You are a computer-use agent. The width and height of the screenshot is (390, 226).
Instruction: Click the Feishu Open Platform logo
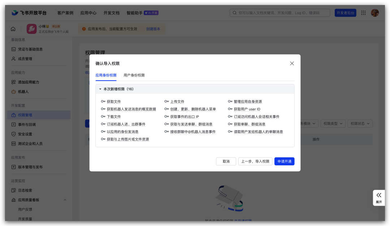(x=29, y=13)
